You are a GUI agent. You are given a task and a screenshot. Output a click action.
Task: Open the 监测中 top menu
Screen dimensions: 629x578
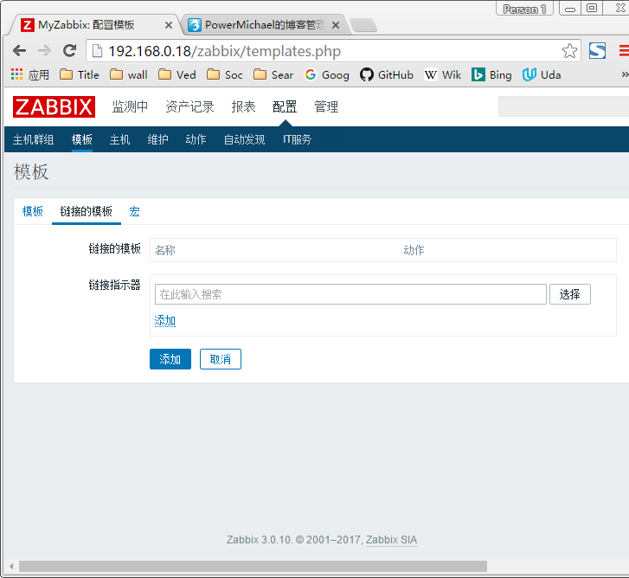point(130,106)
